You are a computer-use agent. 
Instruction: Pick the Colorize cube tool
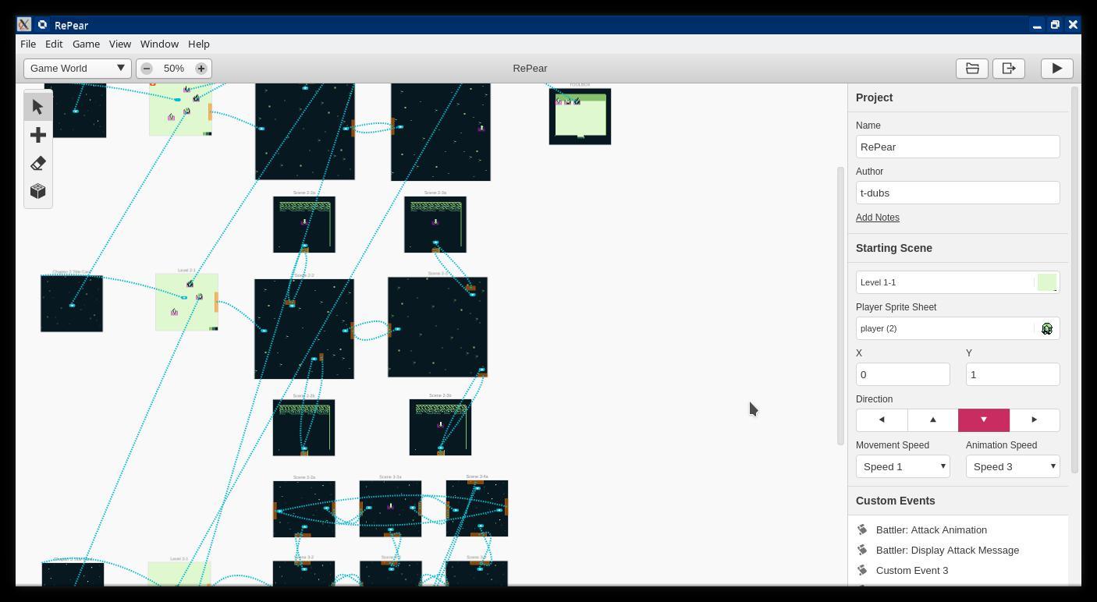(37, 191)
